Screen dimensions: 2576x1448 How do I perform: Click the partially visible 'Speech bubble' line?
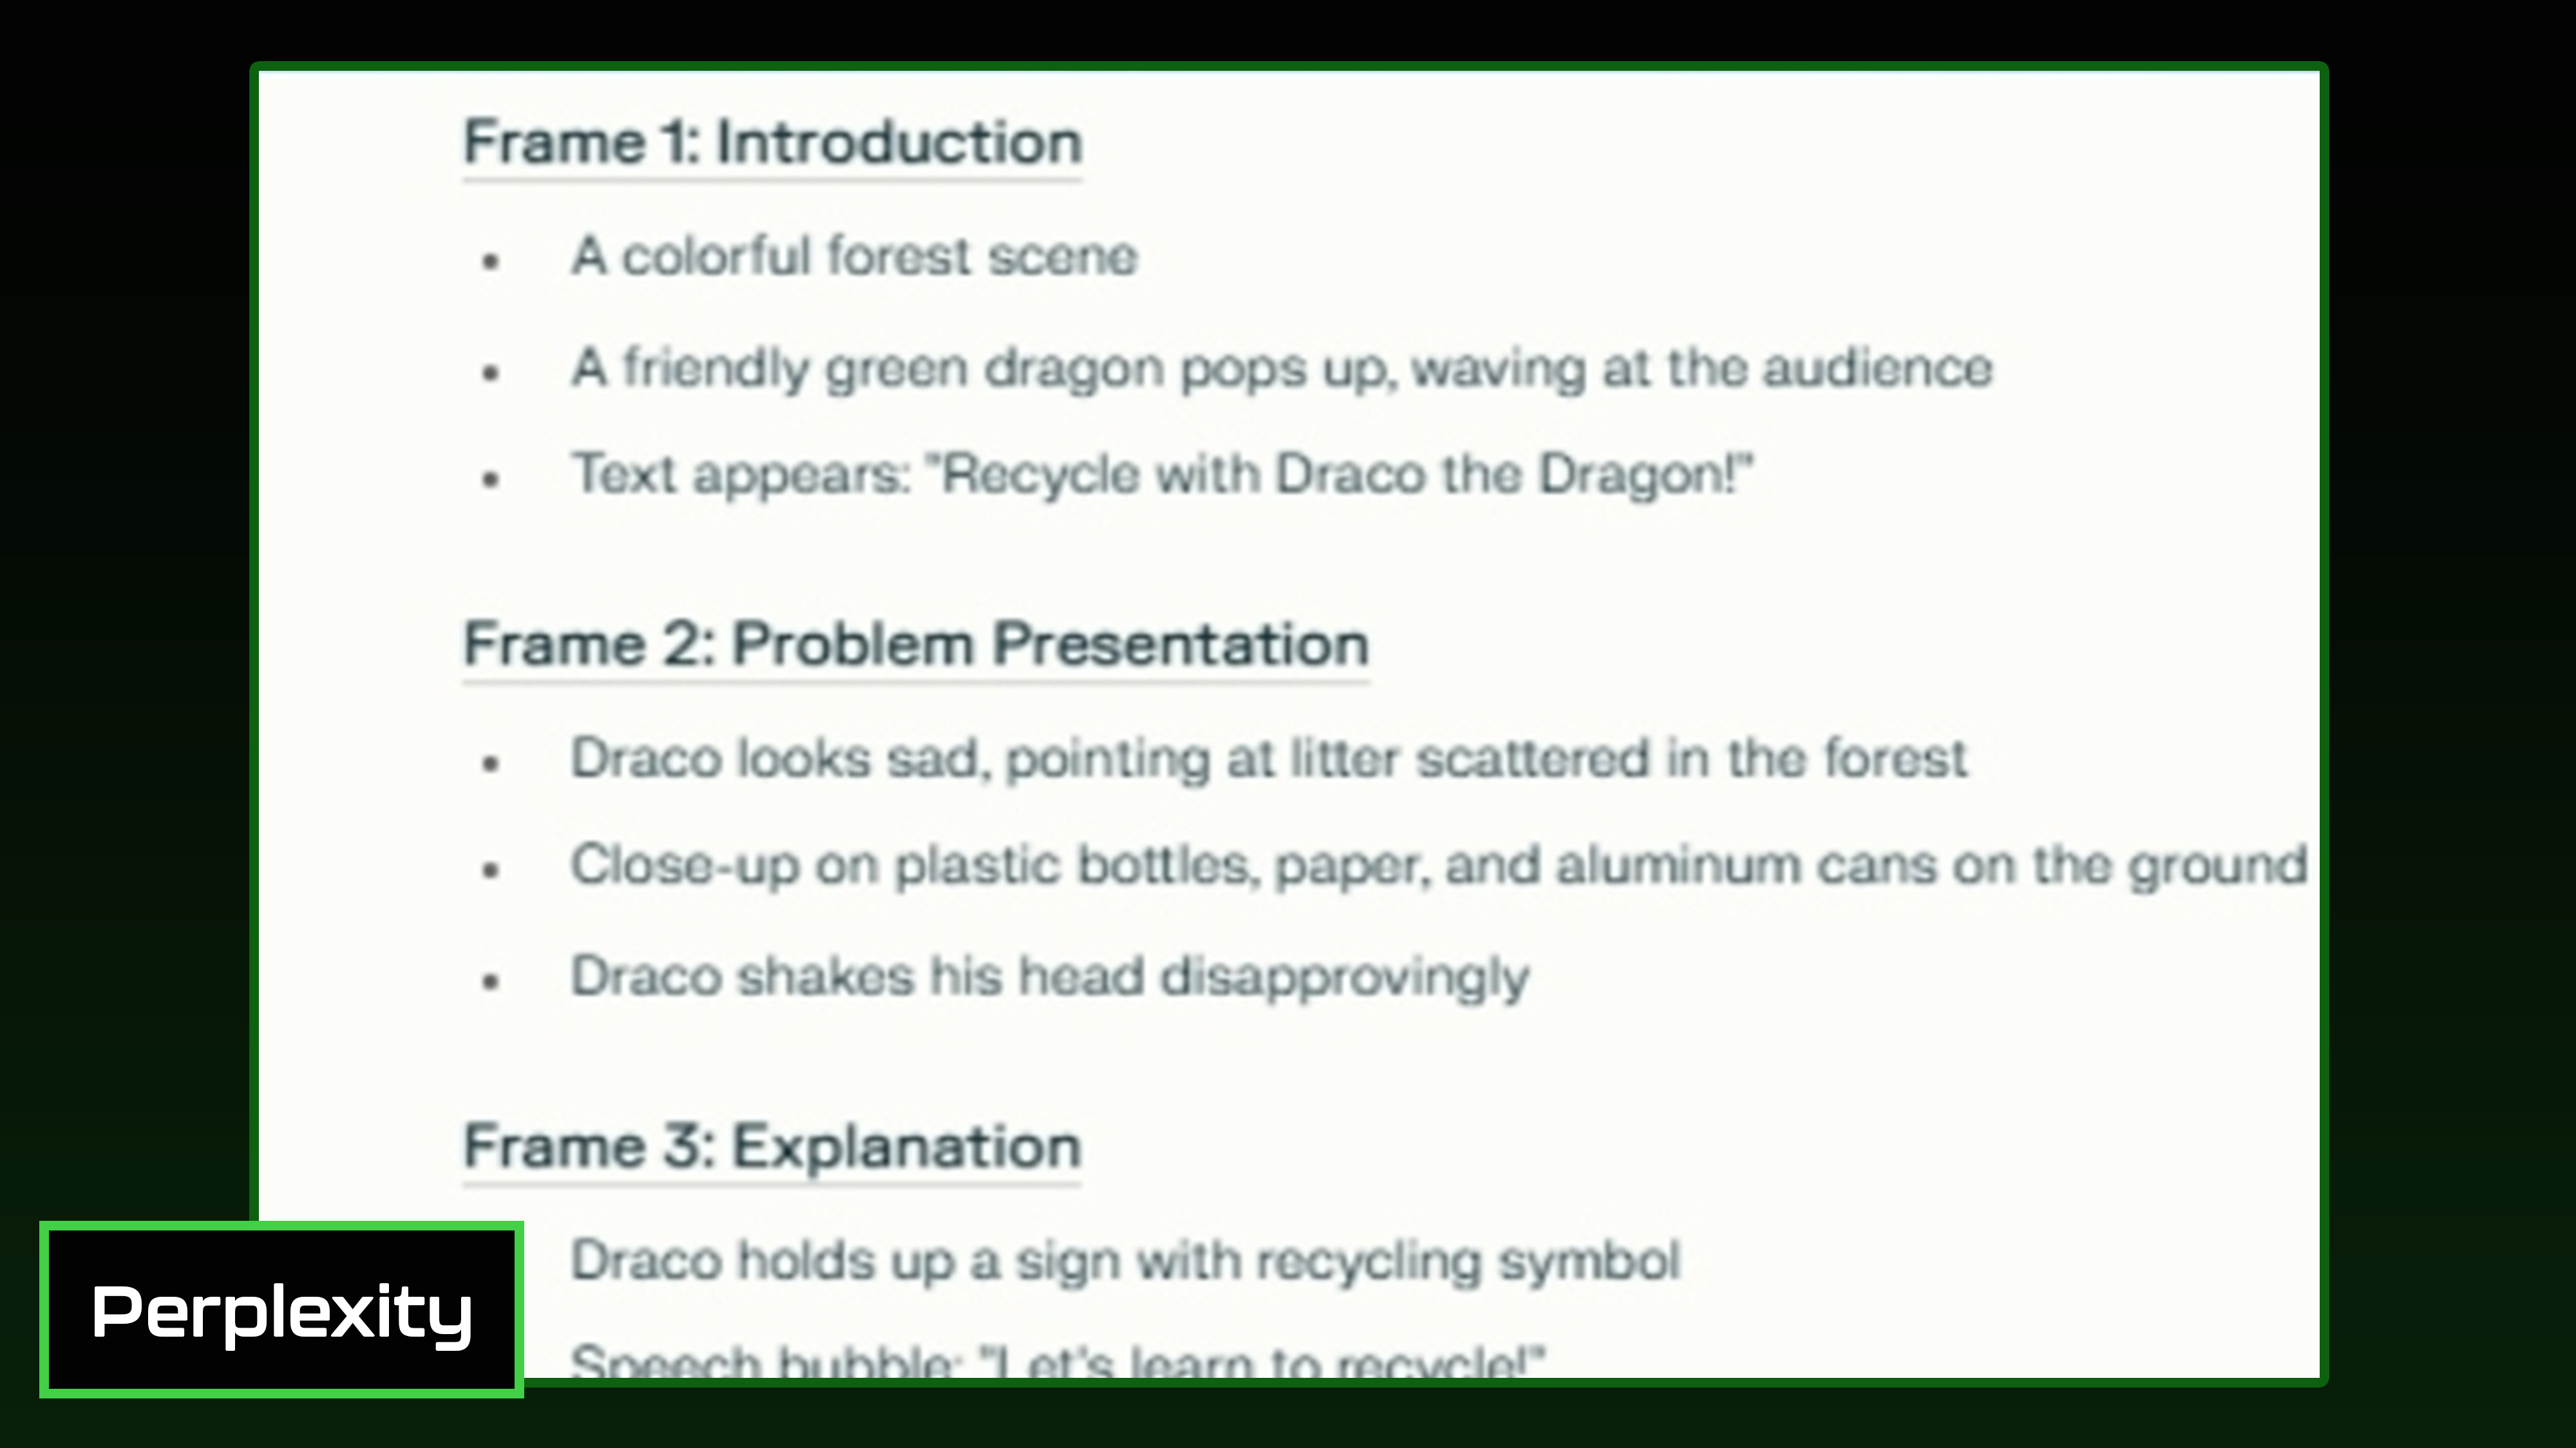[x=1057, y=1361]
